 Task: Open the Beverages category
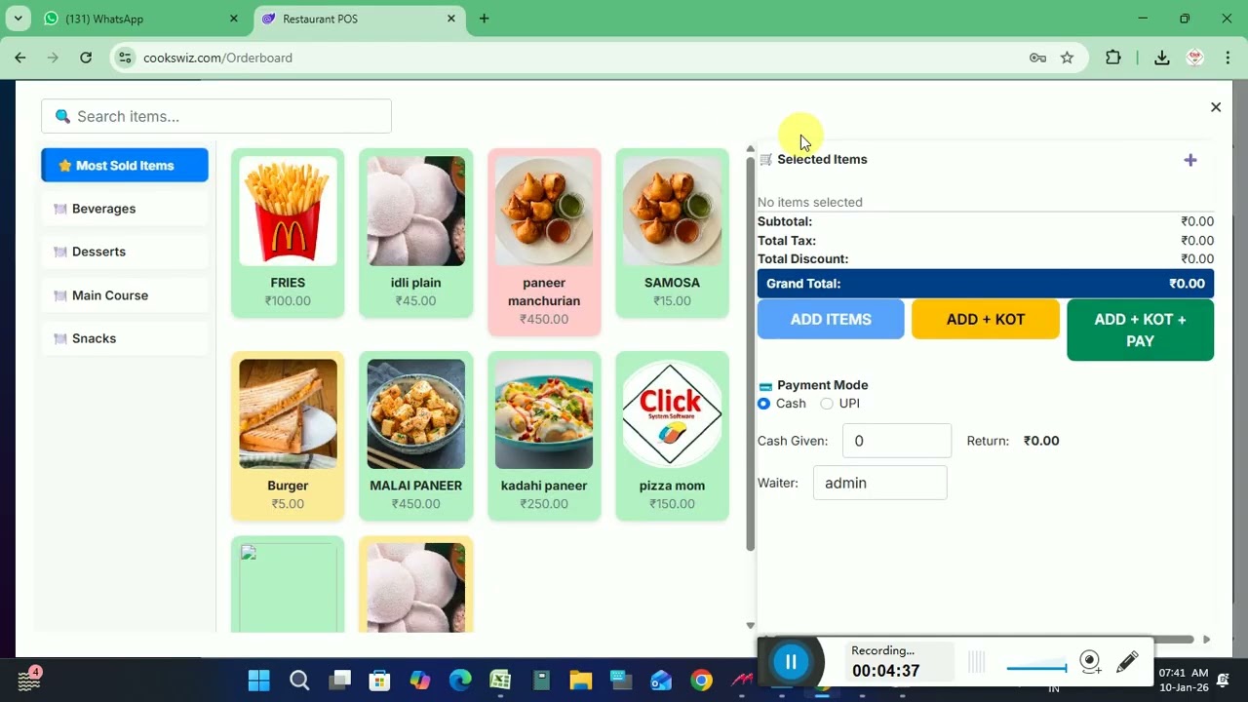point(125,209)
